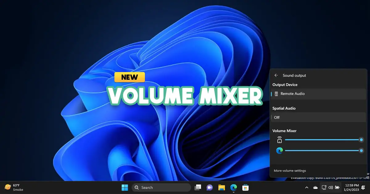Viewport: 370px width, 194px height.
Task: Launch the Chat app from taskbar
Action: pos(210,188)
